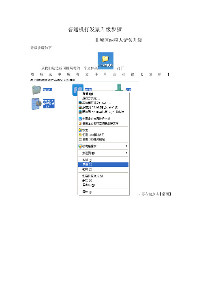
Task: Click the shredder icon beside 使用金山粉碎器彻底删除文件
Action: (x=80, y=123)
